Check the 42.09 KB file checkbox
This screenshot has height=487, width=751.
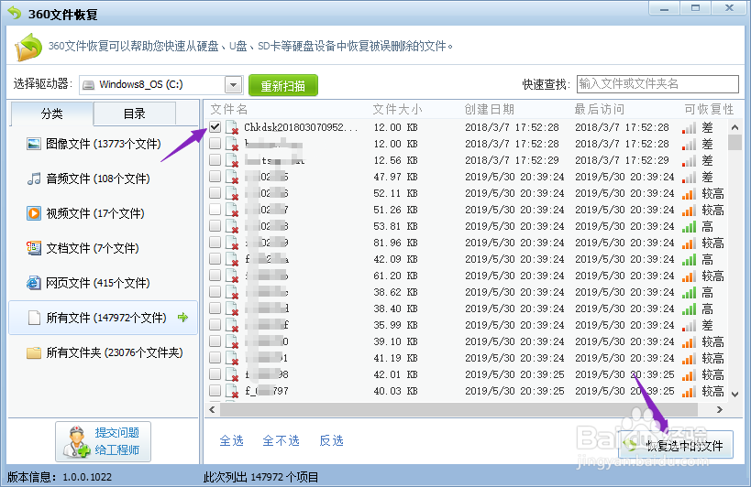pos(215,258)
